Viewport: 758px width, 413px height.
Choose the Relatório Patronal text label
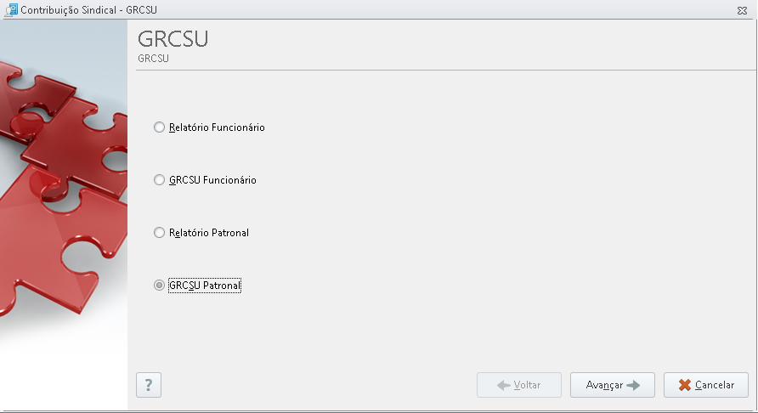point(209,233)
